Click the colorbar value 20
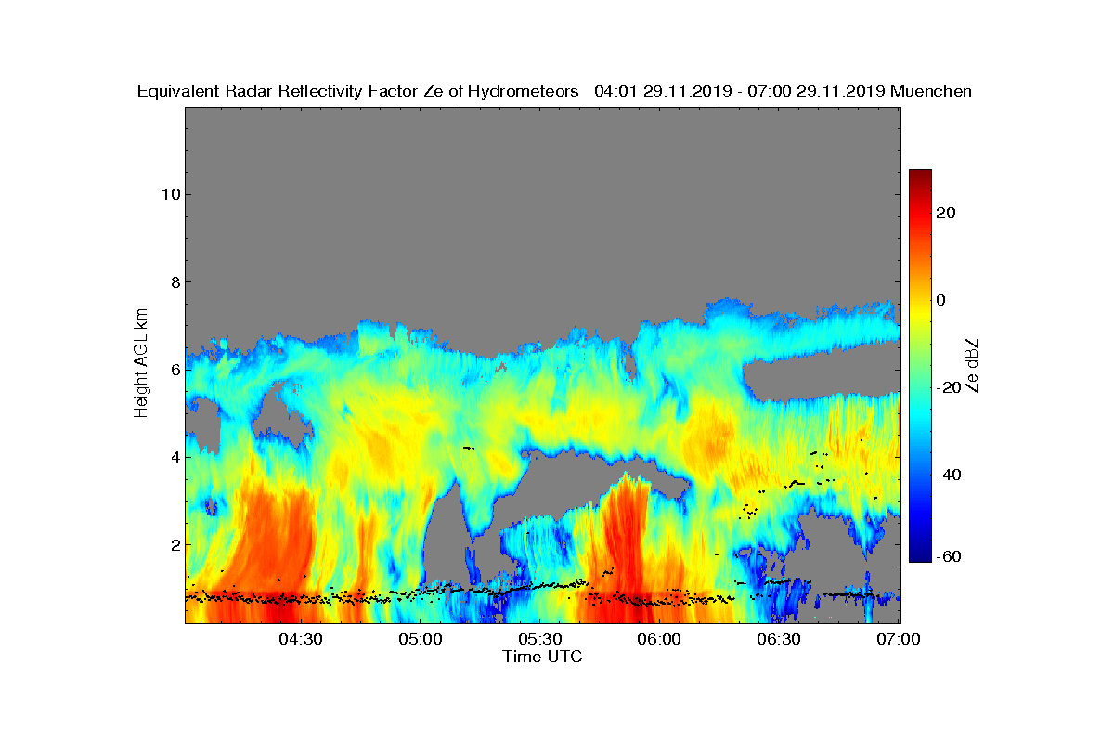The width and height of the screenshot is (1114, 743). pyautogui.click(x=947, y=213)
